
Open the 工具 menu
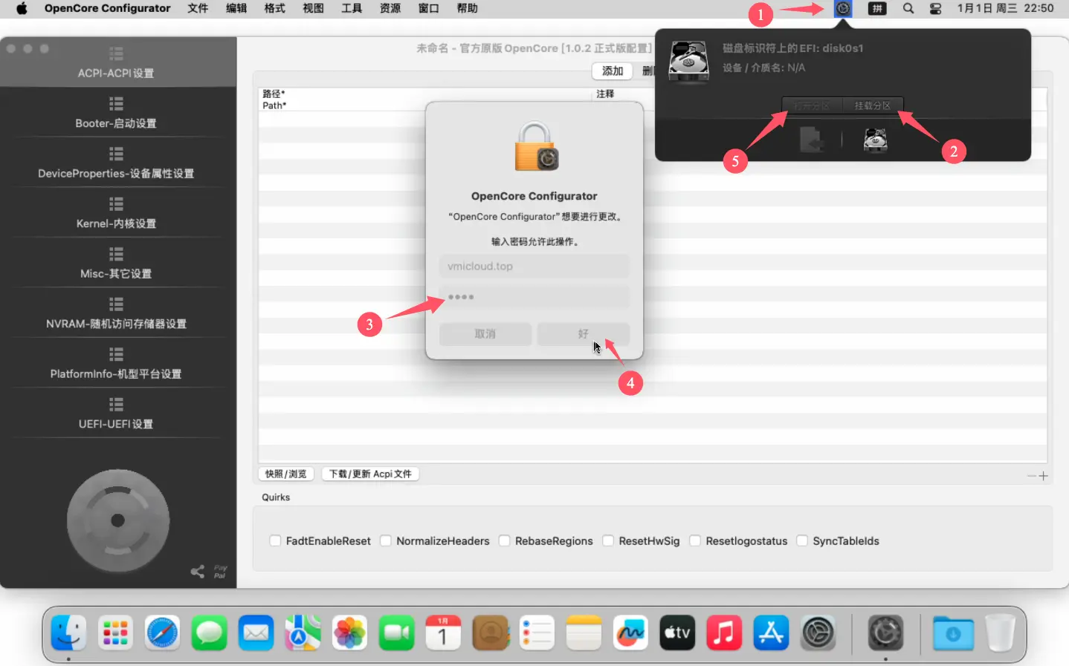[352, 8]
